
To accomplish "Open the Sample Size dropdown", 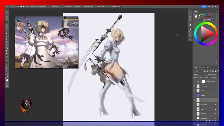I will pyautogui.click(x=44, y=7).
